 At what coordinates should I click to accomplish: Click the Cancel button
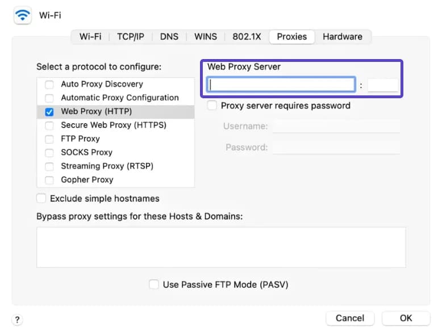click(349, 318)
